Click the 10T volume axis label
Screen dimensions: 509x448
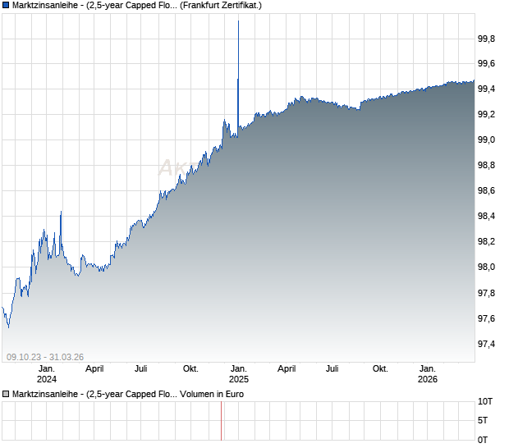click(487, 402)
